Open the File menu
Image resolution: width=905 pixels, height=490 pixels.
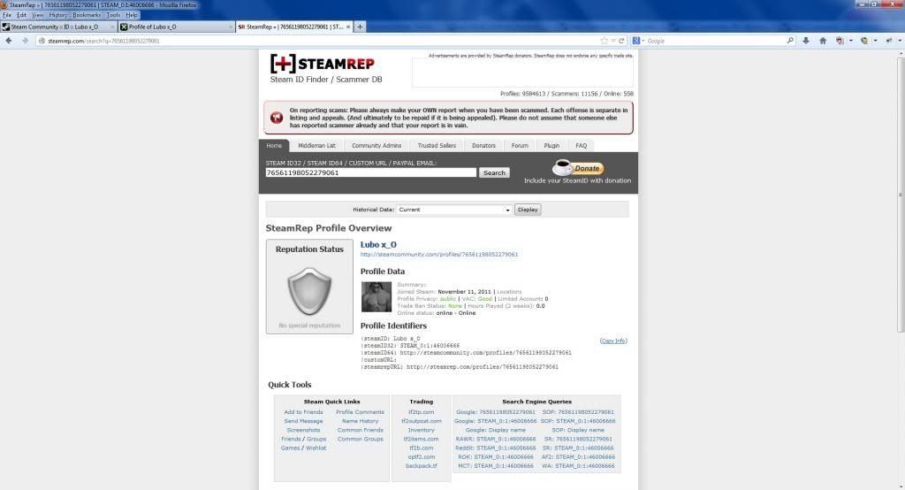7,15
